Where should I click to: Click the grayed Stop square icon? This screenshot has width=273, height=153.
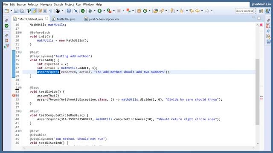119,11
